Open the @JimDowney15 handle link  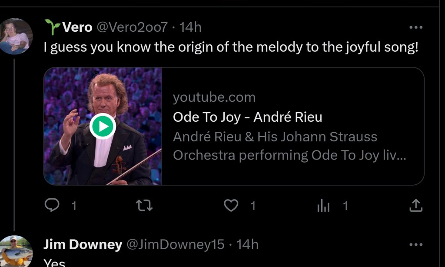tap(175, 245)
